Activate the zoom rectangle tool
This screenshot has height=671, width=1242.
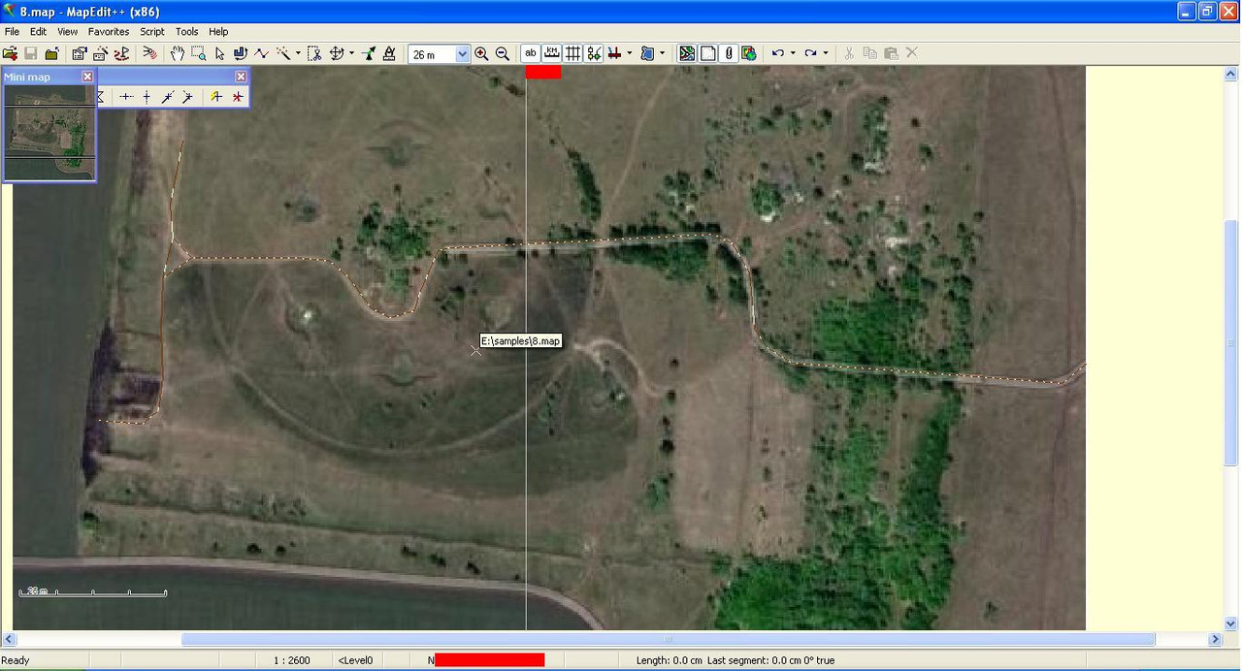point(199,54)
